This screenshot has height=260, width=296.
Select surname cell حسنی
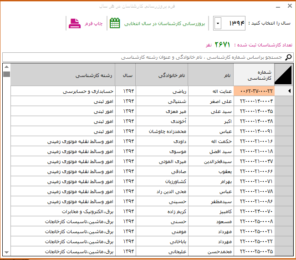(162, 221)
